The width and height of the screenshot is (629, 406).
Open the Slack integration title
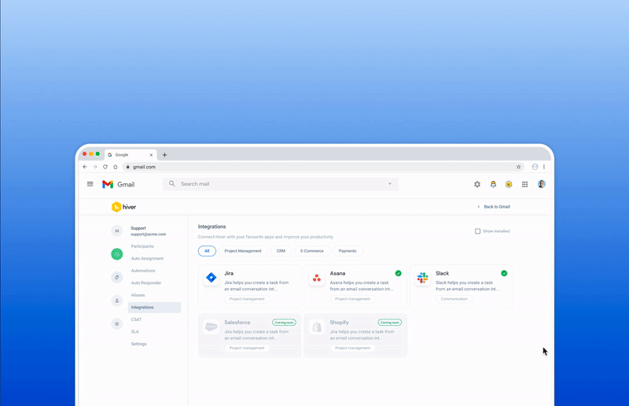(x=442, y=274)
